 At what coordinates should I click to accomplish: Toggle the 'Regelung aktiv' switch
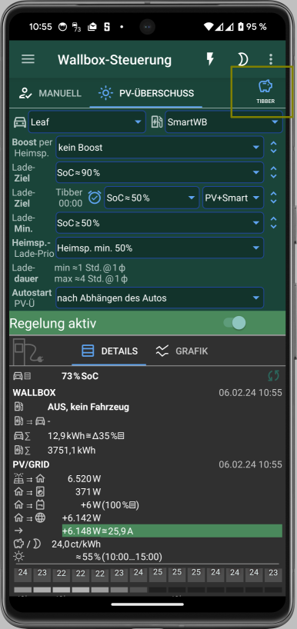pyautogui.click(x=235, y=323)
